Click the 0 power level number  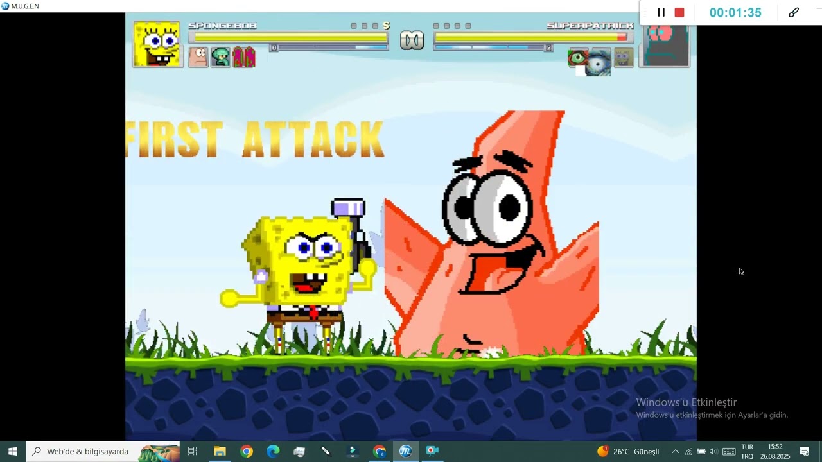pyautogui.click(x=274, y=47)
